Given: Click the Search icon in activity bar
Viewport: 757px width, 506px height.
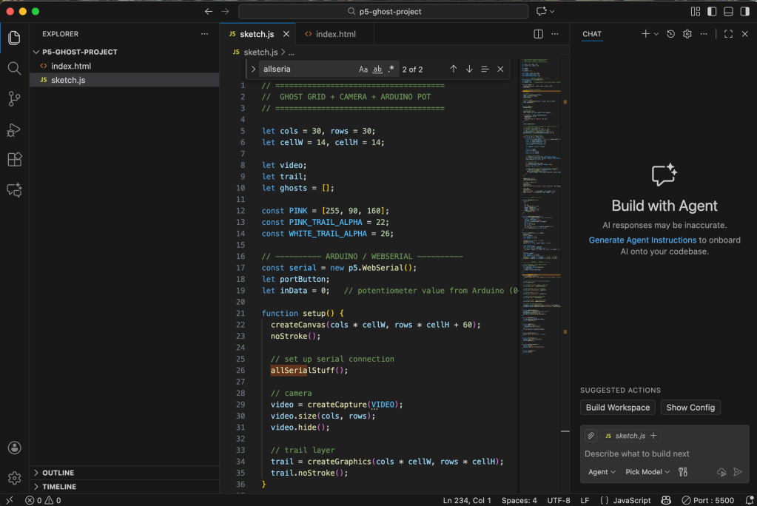Looking at the screenshot, I should [14, 68].
